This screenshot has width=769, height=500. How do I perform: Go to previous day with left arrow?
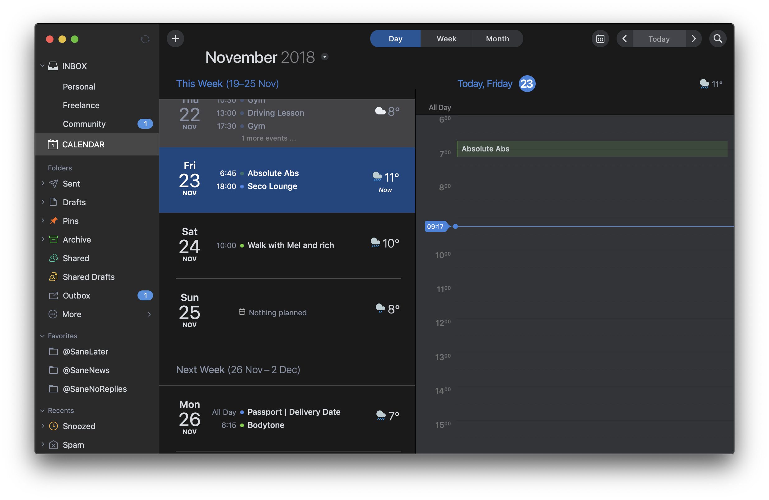[x=624, y=39]
